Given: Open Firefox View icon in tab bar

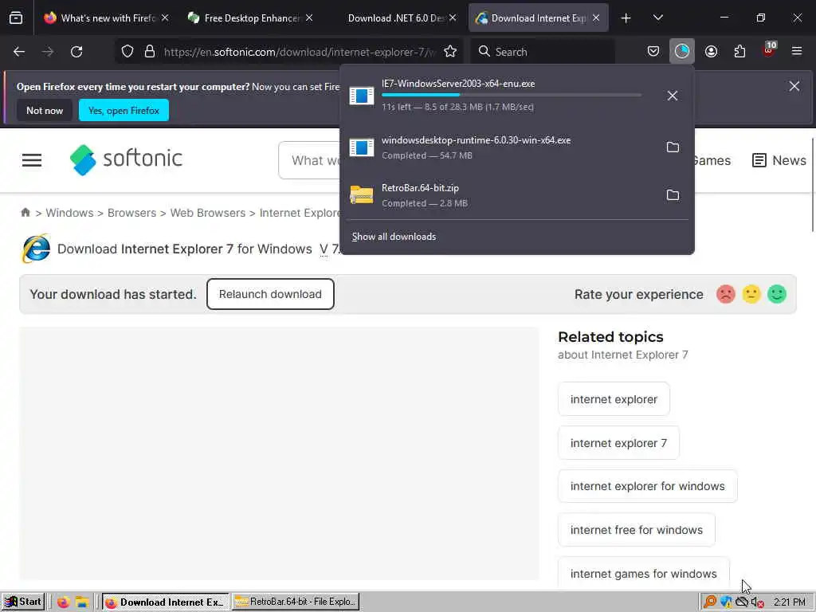Looking at the screenshot, I should [x=16, y=18].
